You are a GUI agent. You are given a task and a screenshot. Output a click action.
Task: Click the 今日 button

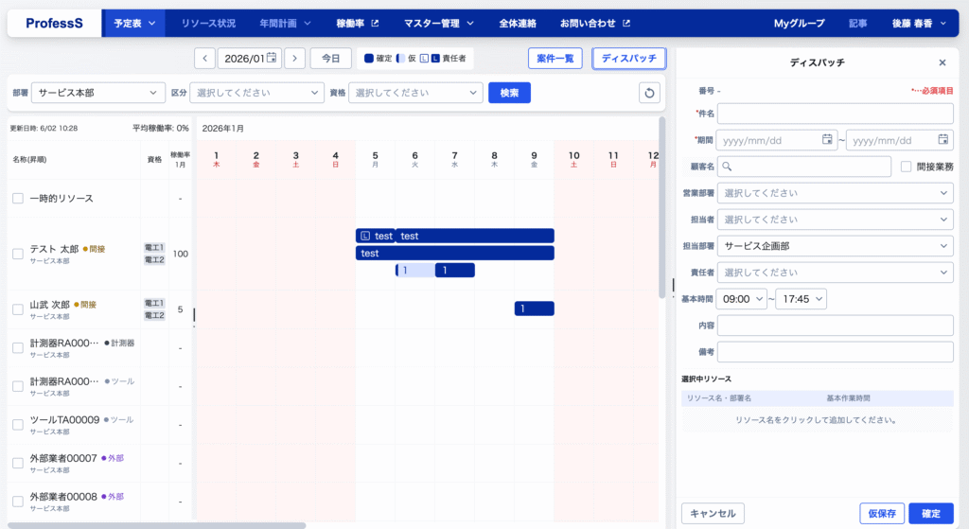pos(330,58)
